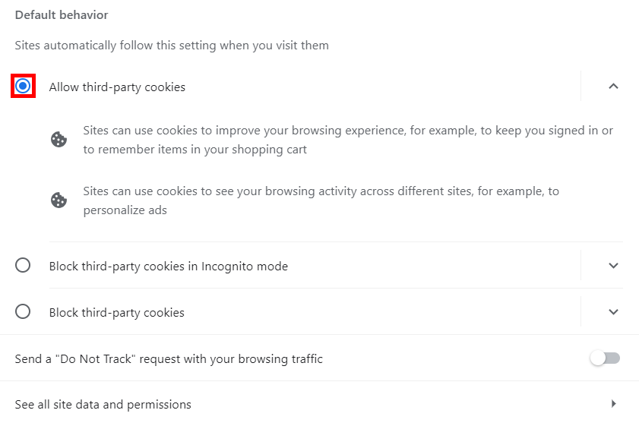Select Block third-party cookies in Incognito mode radio
The image size is (639, 445).
click(23, 266)
